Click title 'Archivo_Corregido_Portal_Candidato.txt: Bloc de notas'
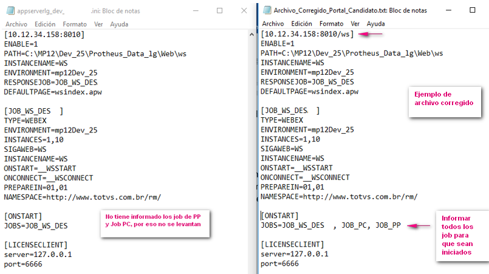Viewport: 489px width, 274px height. 351,10
